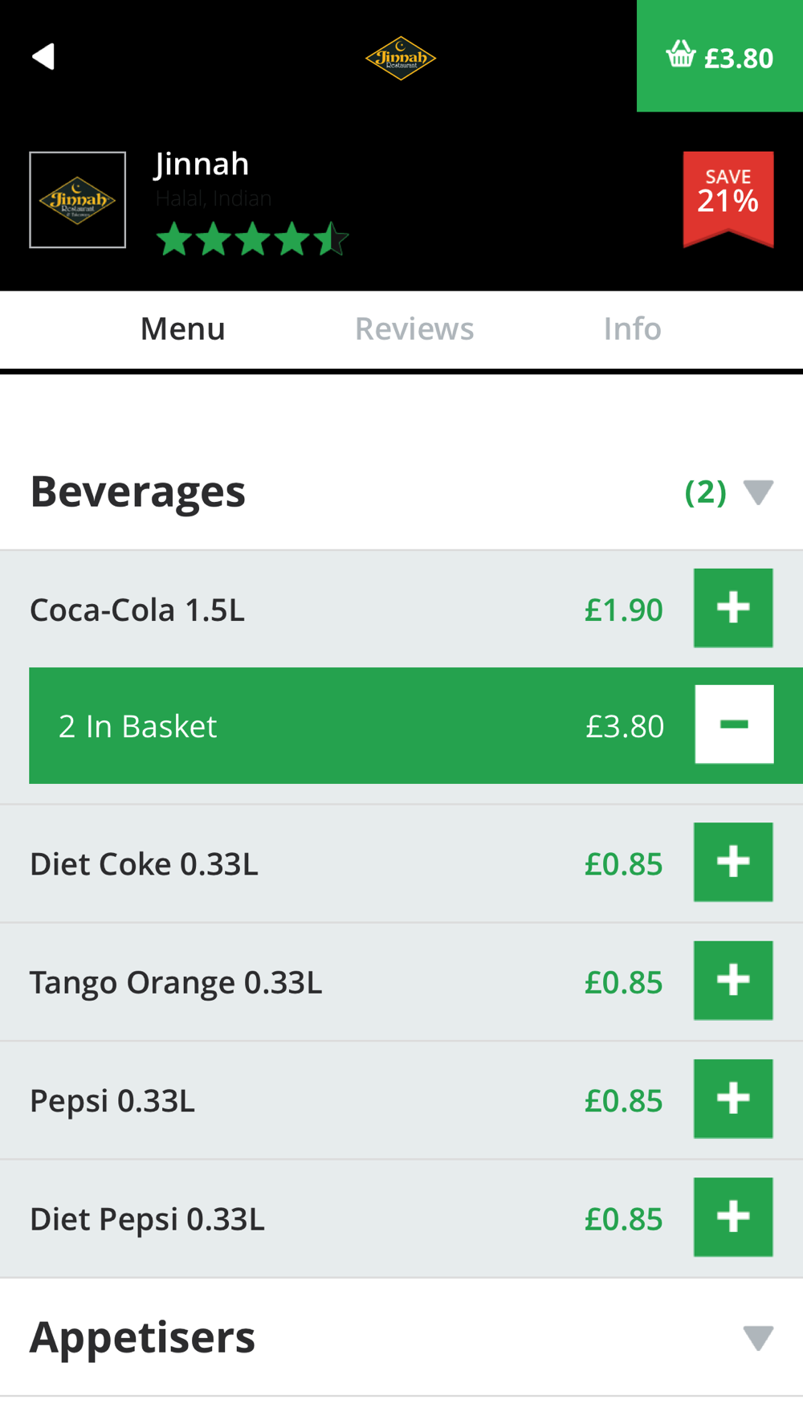
Task: Select the Diet Coke 0.33L item name
Action: coord(145,864)
